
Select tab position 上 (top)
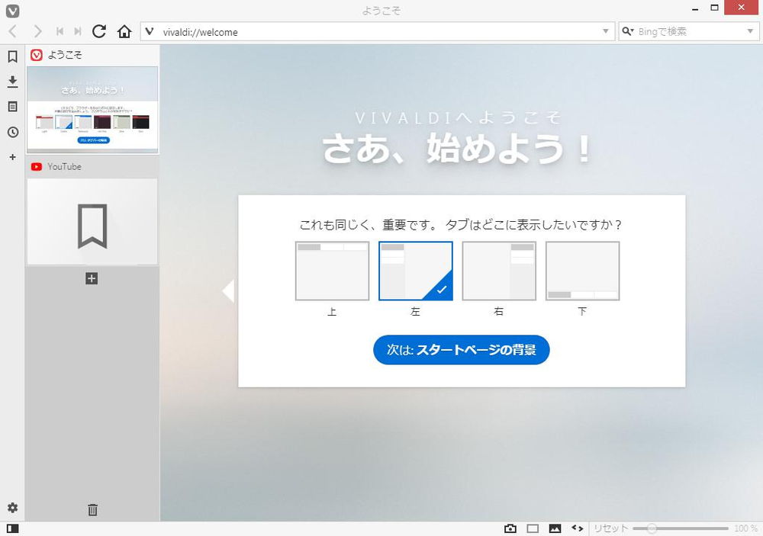[332, 271]
